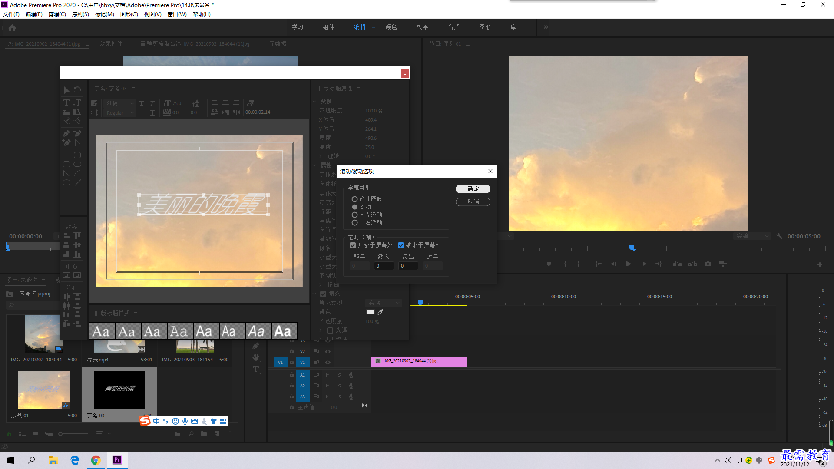Image resolution: width=834 pixels, height=469 pixels.
Task: Apply italic text style in title toolbar
Action: [x=152, y=103]
